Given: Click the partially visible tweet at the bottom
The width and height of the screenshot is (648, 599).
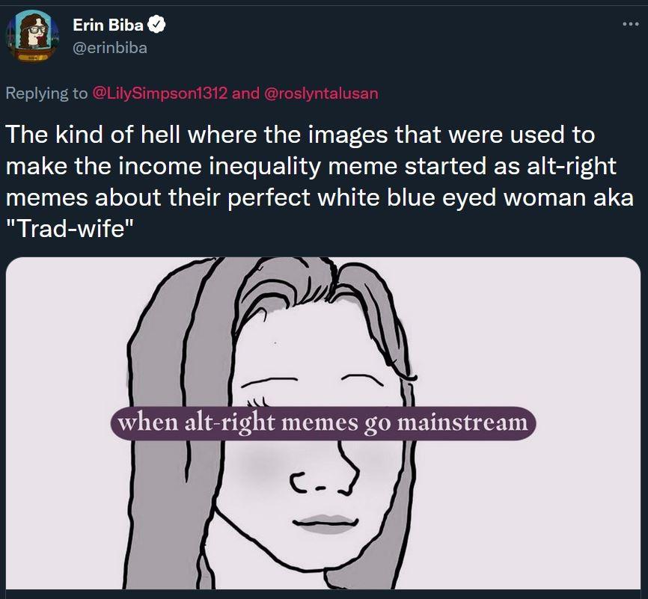Looking at the screenshot, I should pos(324,595).
